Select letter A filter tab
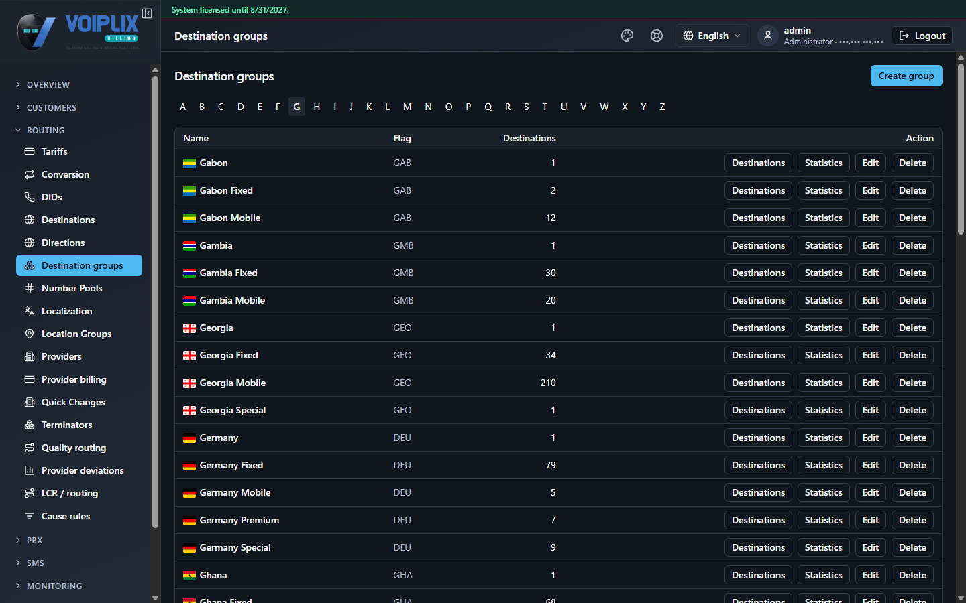Viewport: 966px width, 603px height. point(182,107)
